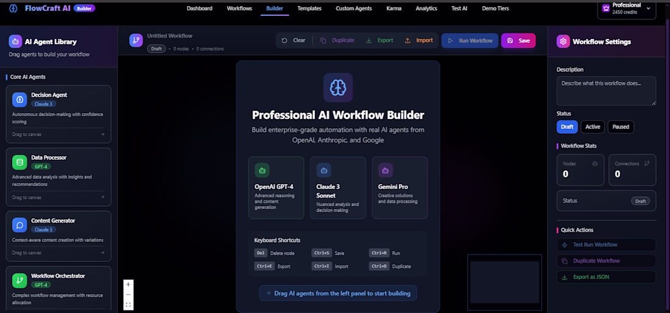This screenshot has height=313, width=670.
Task: Open the Professional plan dropdown chevron
Action: pos(648,8)
